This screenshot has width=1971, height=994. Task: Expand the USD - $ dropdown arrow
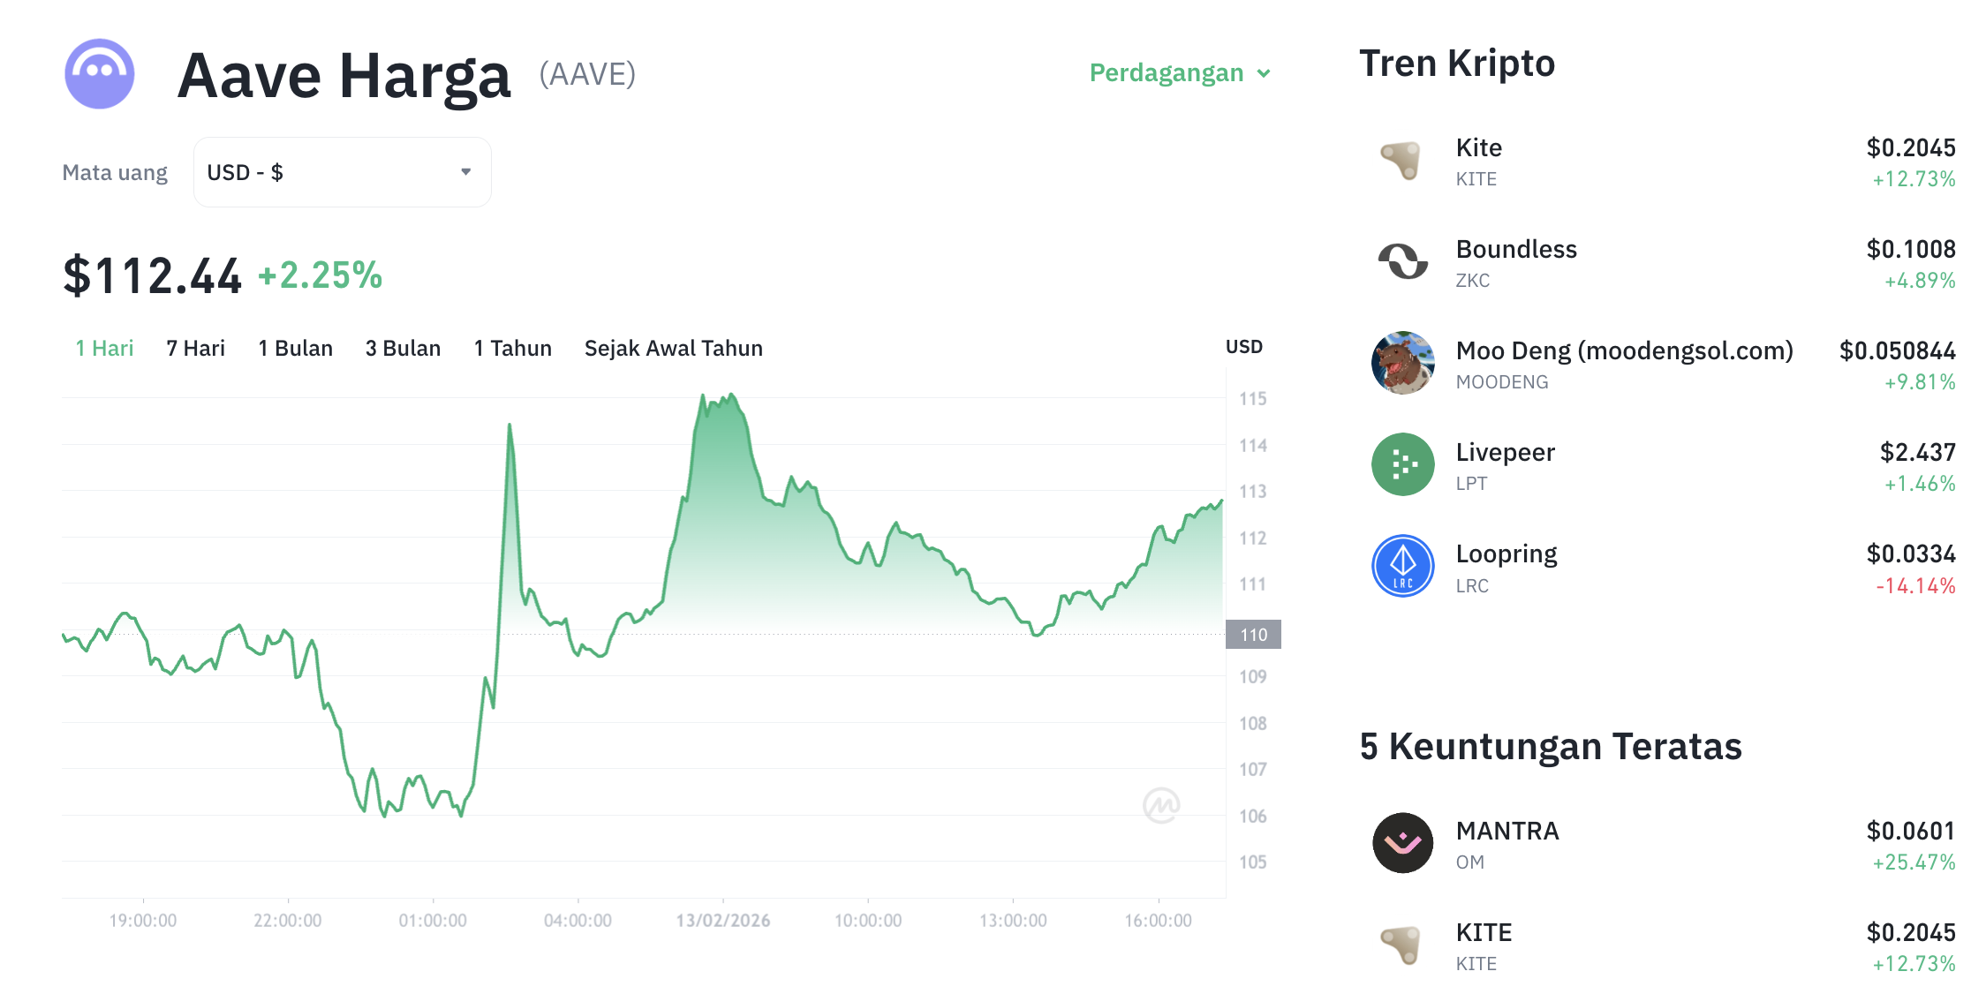(466, 172)
